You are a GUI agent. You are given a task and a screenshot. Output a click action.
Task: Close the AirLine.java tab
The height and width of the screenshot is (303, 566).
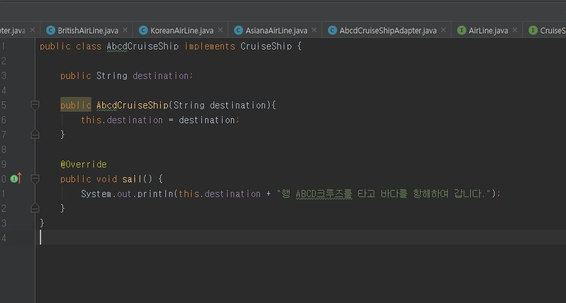tap(515, 30)
